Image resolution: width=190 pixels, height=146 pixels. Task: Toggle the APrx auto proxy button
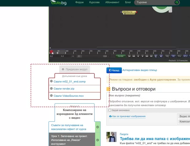click(x=185, y=56)
